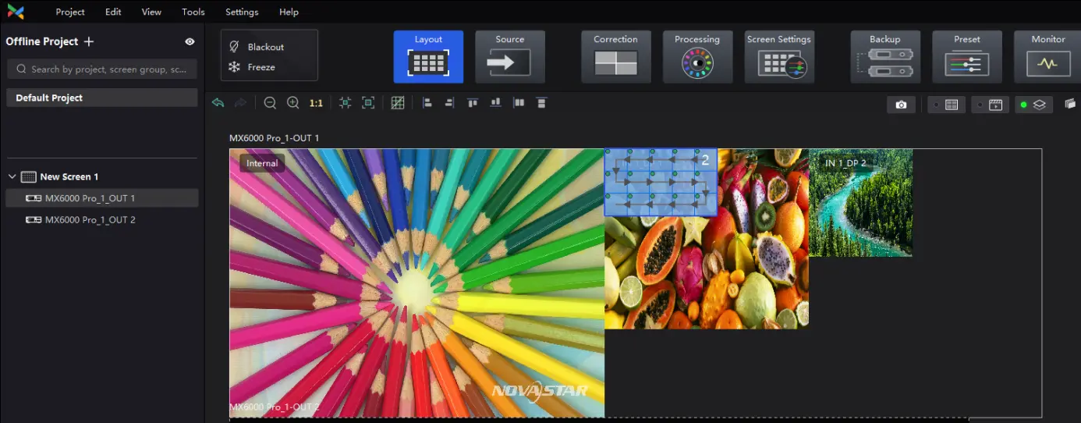Toggle the grid lines icon in toolbar
Image resolution: width=1081 pixels, height=423 pixels.
click(398, 103)
